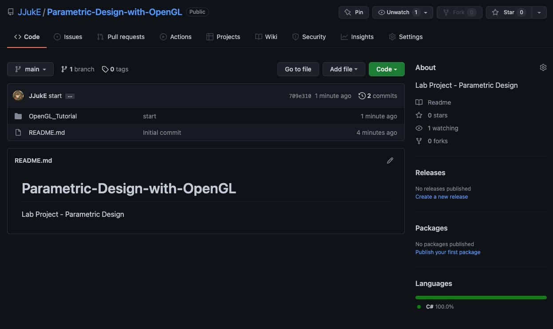The image size is (553, 329).
Task: Open the Wiki tab
Action: click(x=266, y=37)
